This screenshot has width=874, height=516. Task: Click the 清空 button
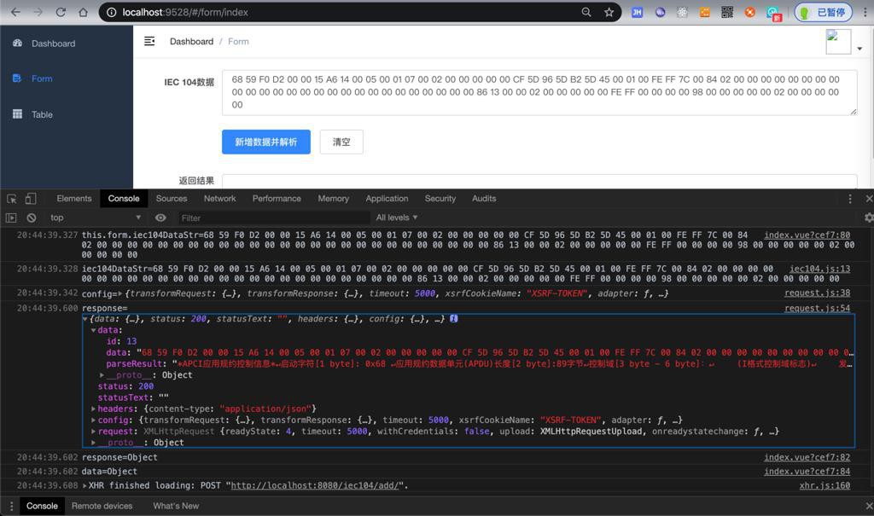tap(341, 142)
